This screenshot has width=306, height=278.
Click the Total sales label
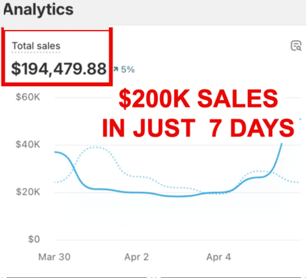tap(36, 46)
